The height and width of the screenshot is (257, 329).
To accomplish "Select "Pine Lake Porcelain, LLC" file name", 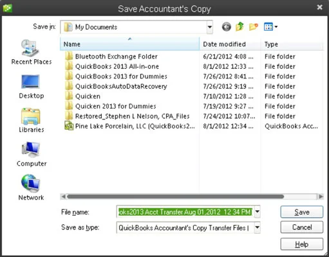I will (x=135, y=126).
